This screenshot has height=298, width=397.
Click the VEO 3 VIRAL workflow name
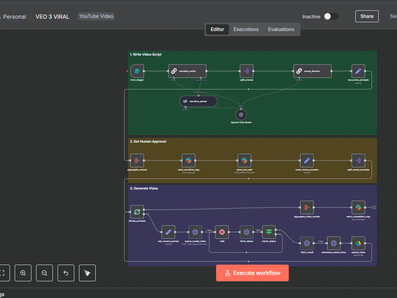click(x=52, y=17)
